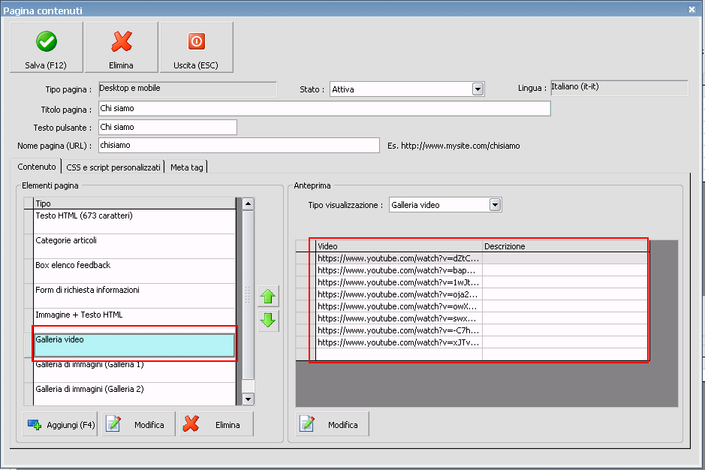Select the Contenuto tab
Image resolution: width=705 pixels, height=470 pixels.
click(x=37, y=167)
